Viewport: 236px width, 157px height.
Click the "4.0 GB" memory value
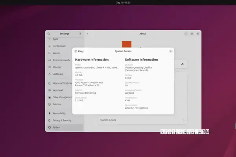tap(79, 75)
